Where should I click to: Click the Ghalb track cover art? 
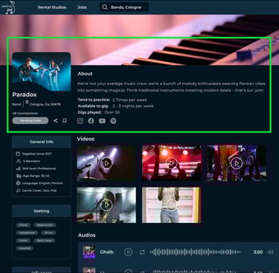[x=89, y=252]
